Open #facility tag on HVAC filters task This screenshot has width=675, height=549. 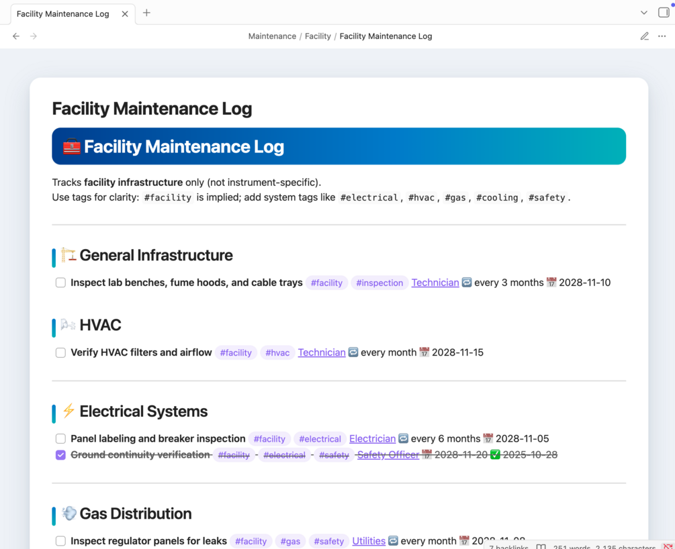pos(236,353)
